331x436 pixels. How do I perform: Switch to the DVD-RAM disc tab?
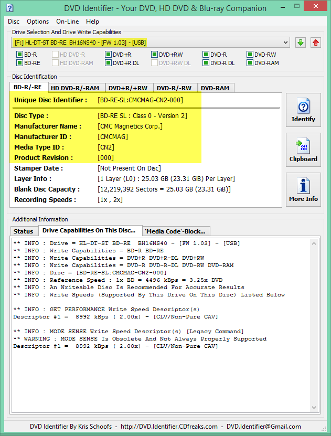tap(215, 88)
